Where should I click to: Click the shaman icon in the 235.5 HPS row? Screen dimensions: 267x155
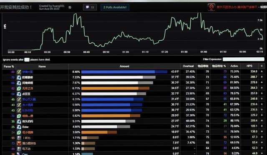click(19, 111)
